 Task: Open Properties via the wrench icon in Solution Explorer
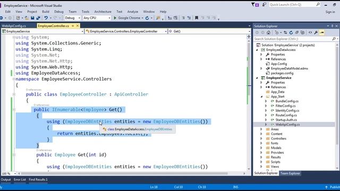point(316,32)
